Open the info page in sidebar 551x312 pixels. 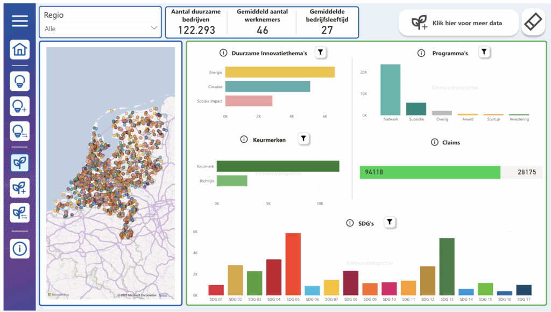tap(19, 249)
